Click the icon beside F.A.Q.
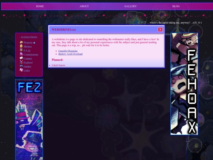 [21, 50]
